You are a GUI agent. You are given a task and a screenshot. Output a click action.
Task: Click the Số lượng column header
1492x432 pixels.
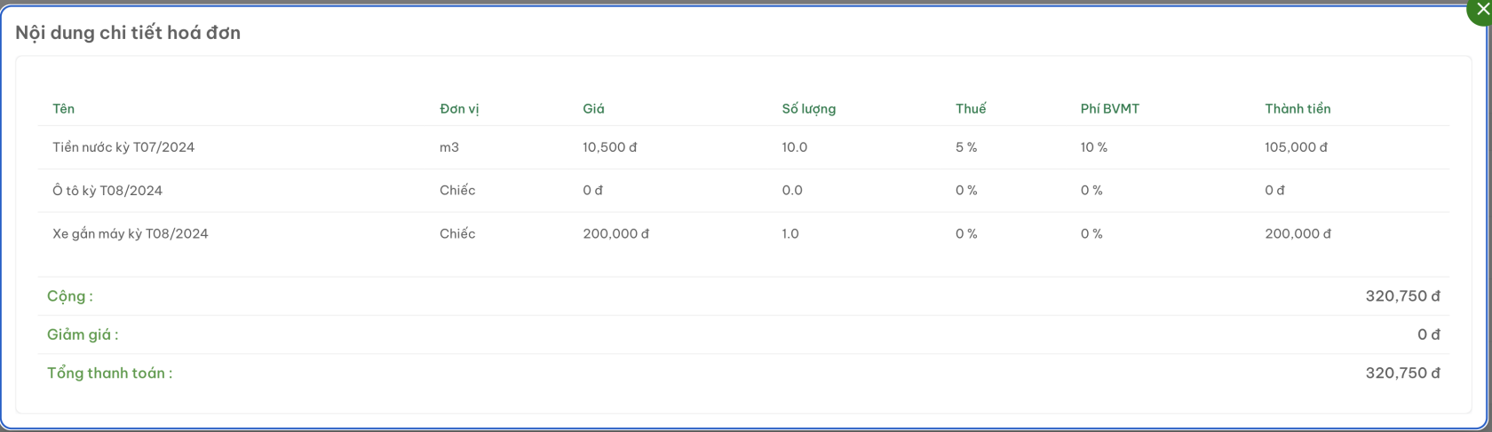(x=808, y=109)
